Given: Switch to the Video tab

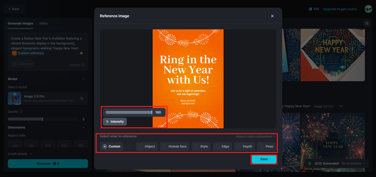Looking at the screenshot, I should coord(43,23).
